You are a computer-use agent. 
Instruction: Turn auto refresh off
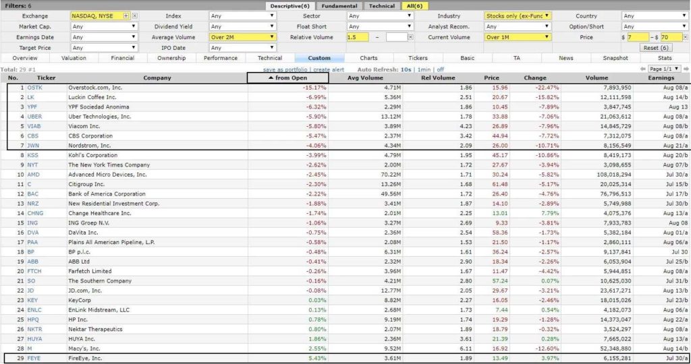coord(440,69)
